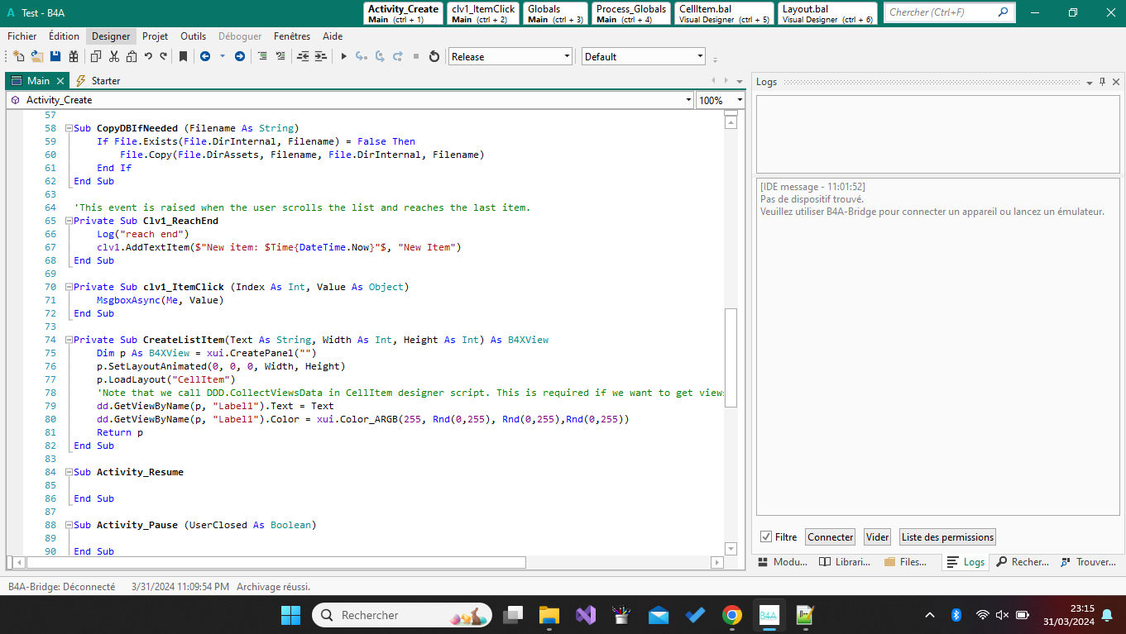Open the Designer menu
This screenshot has height=634, width=1126.
111,36
